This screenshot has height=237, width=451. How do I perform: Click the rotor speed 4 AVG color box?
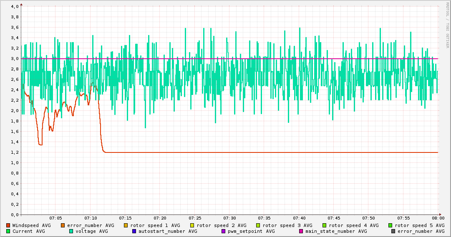pyautogui.click(x=325, y=225)
